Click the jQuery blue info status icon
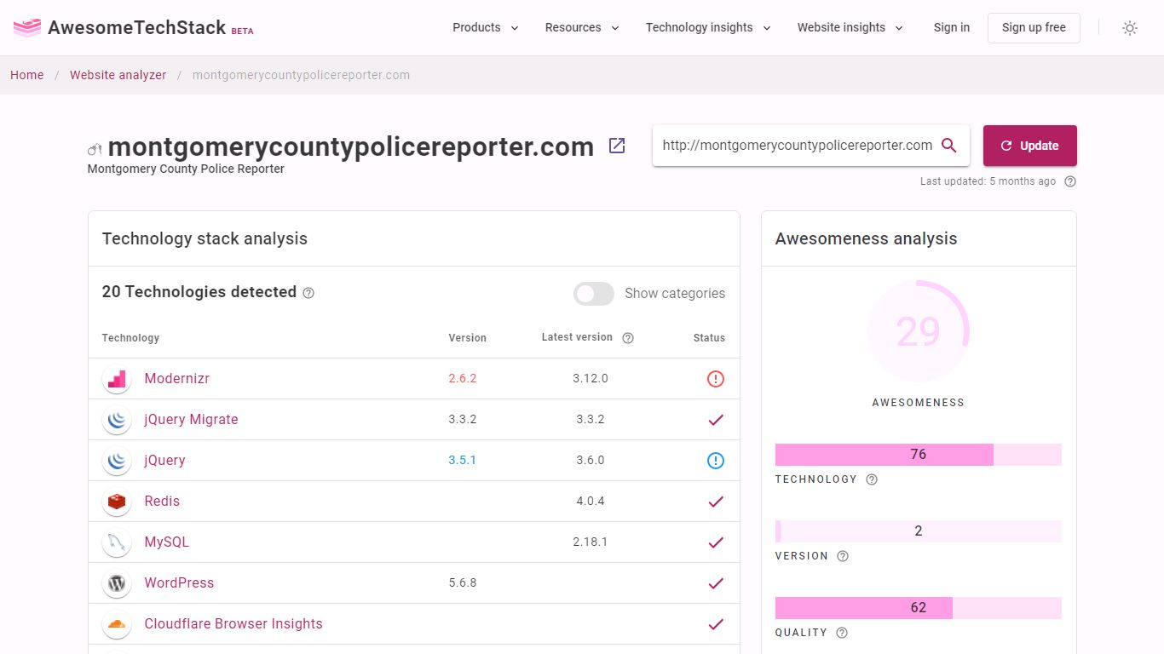This screenshot has width=1164, height=654. 716,461
